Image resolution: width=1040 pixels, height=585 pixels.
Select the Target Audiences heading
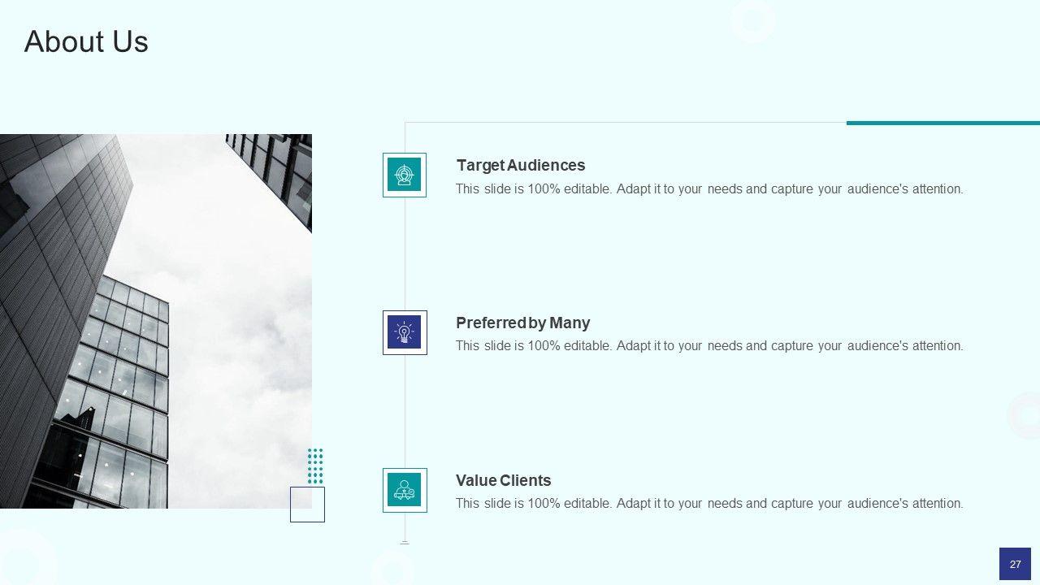tap(521, 165)
